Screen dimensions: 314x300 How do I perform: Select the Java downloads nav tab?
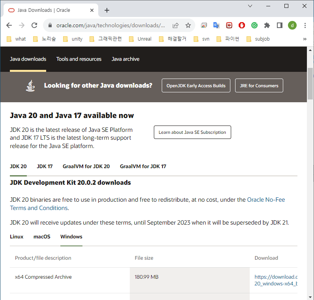[28, 59]
